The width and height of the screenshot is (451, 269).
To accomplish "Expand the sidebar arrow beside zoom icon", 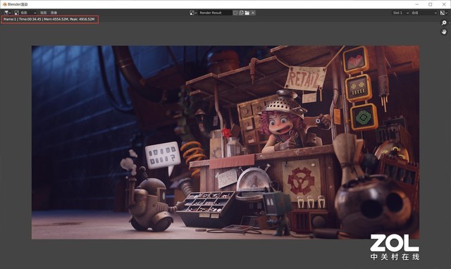I will pyautogui.click(x=450, y=23).
